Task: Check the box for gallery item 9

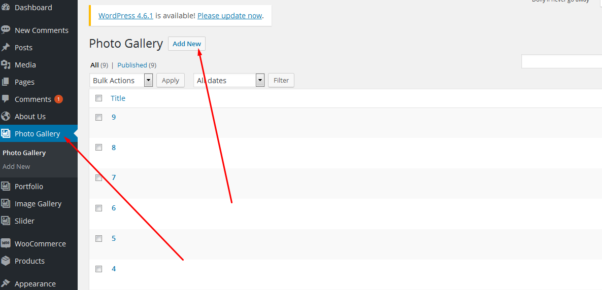Action: point(98,118)
